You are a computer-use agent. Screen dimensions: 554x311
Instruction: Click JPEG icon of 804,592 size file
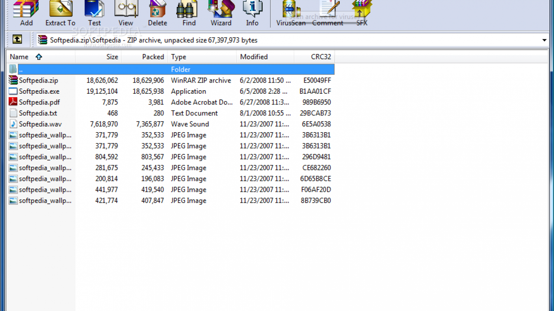(x=13, y=157)
